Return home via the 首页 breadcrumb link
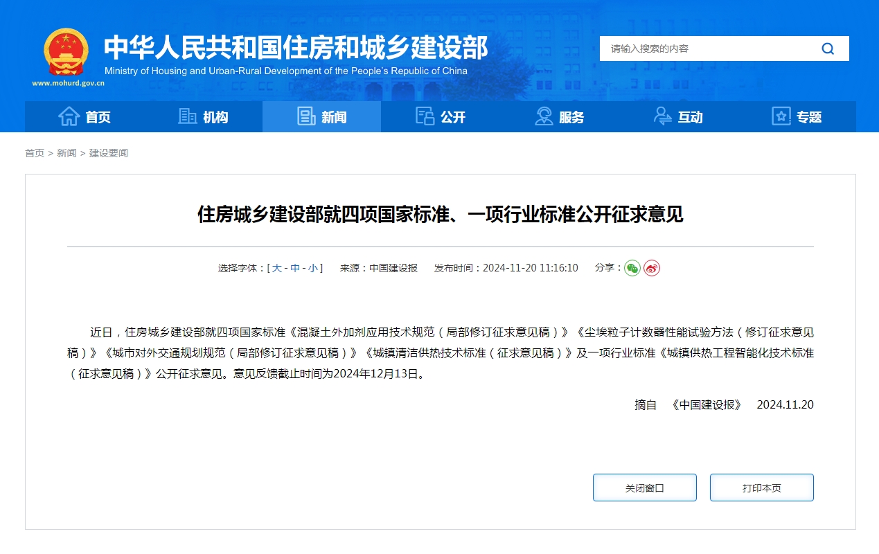Image resolution: width=879 pixels, height=554 pixels. point(34,153)
